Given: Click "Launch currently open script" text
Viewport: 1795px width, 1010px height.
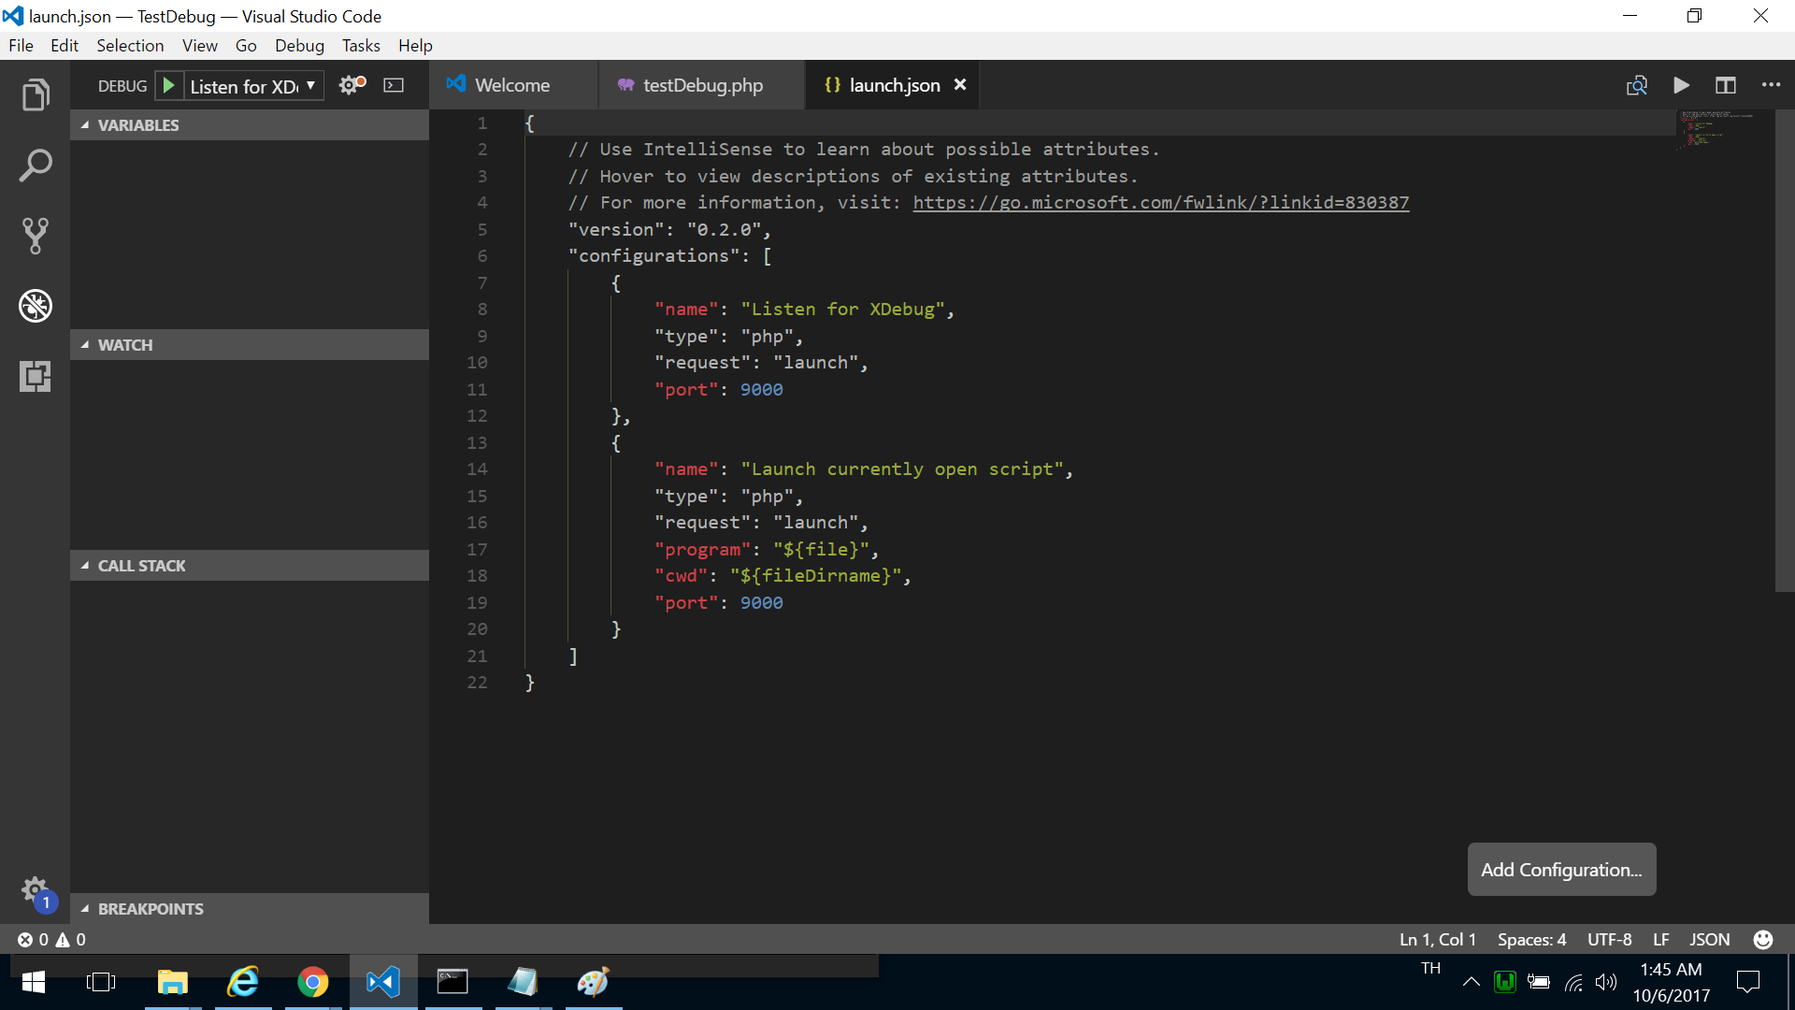Looking at the screenshot, I should coord(901,469).
